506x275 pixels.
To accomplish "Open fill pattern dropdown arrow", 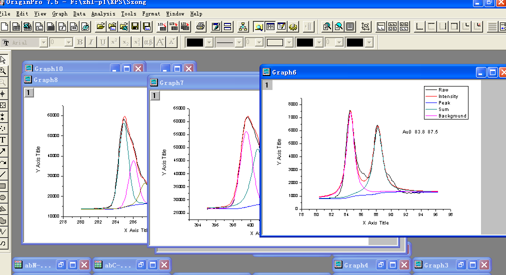I will pyautogui.click(x=289, y=42).
